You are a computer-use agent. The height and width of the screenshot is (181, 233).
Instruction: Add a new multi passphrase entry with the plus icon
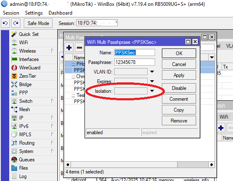pos(69,48)
